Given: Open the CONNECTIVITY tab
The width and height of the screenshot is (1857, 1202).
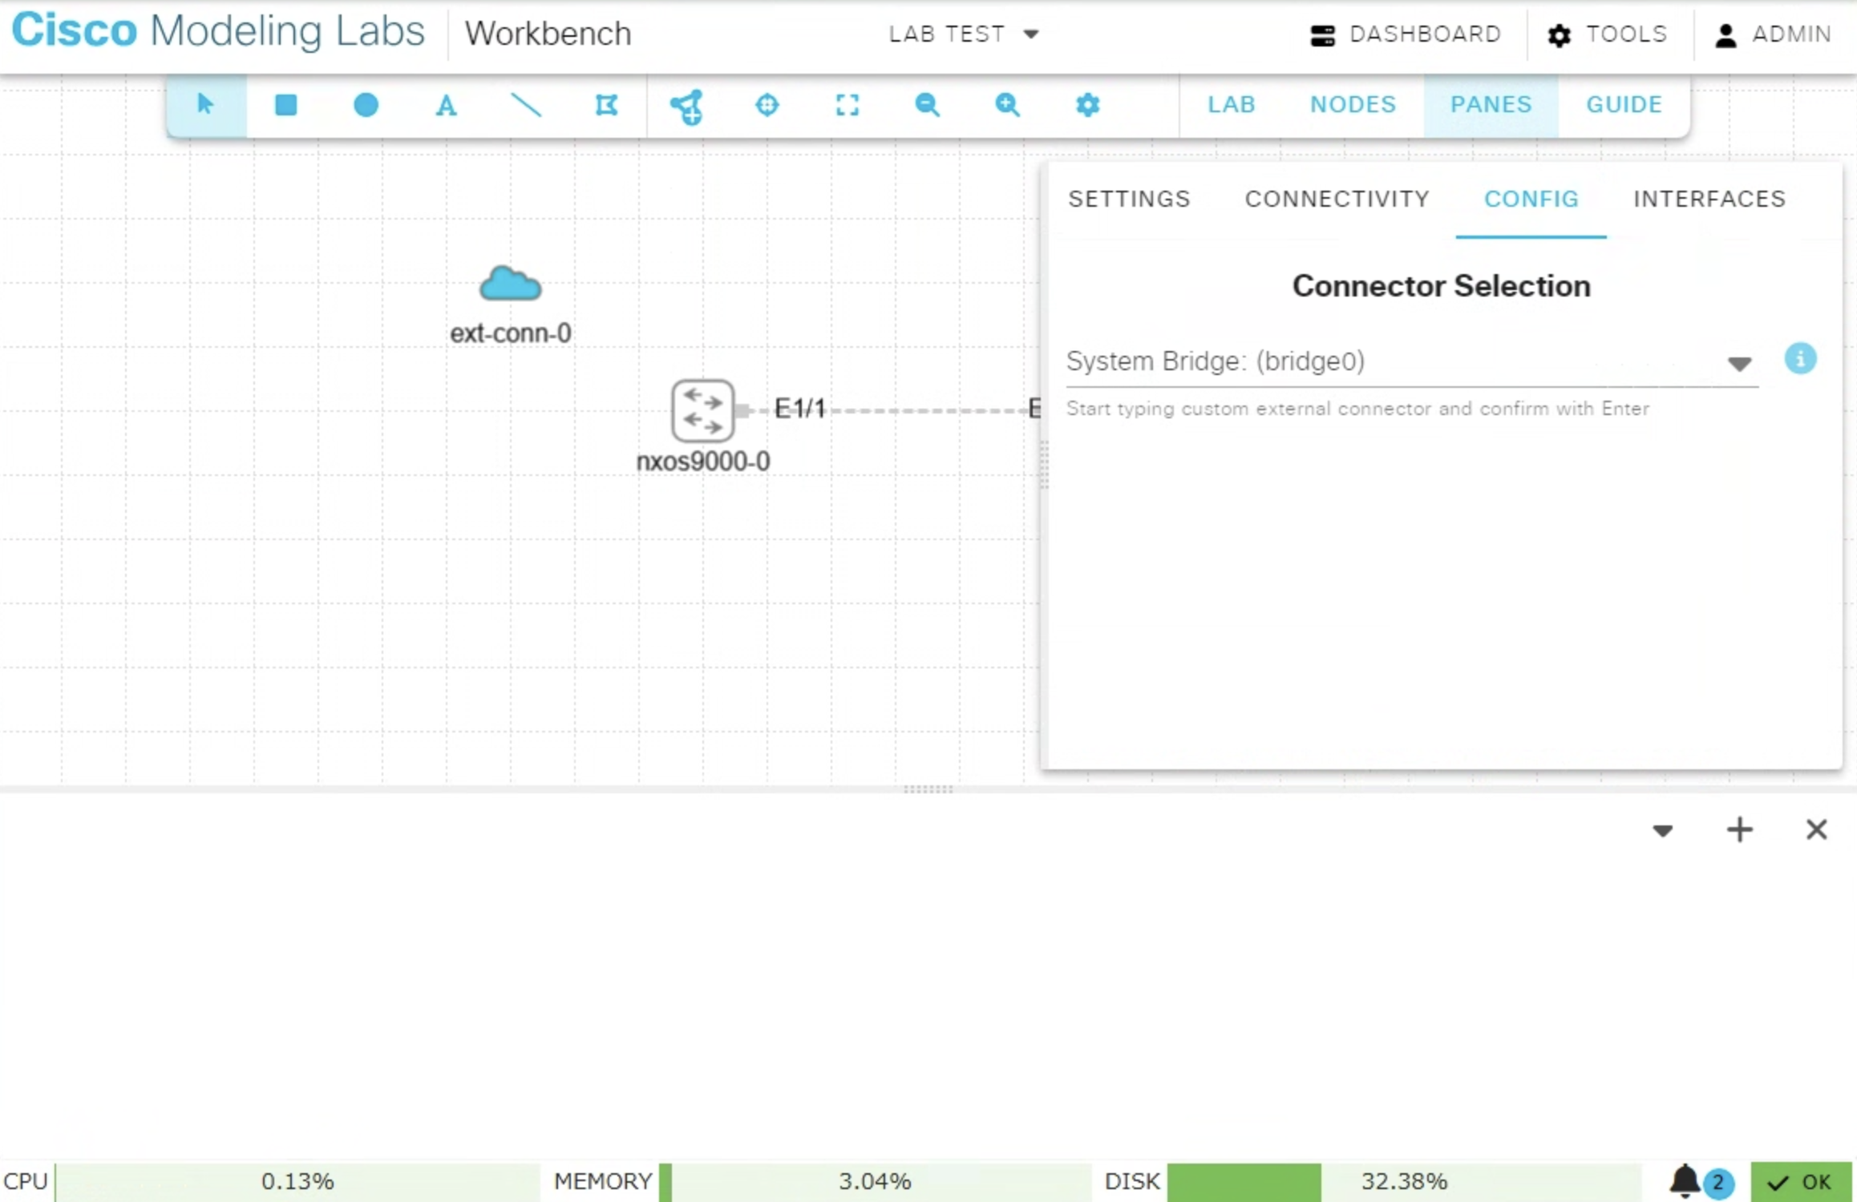Looking at the screenshot, I should click(1337, 199).
